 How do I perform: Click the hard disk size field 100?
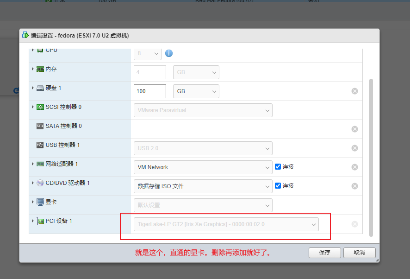coord(150,91)
